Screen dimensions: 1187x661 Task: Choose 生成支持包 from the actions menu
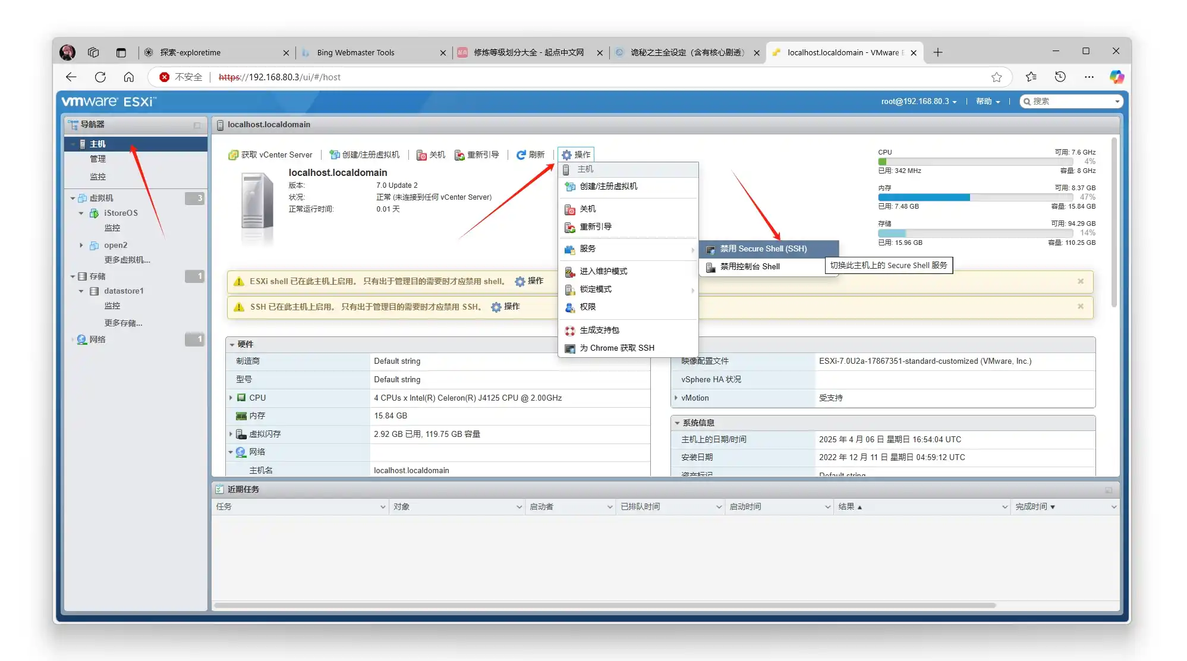(628, 330)
